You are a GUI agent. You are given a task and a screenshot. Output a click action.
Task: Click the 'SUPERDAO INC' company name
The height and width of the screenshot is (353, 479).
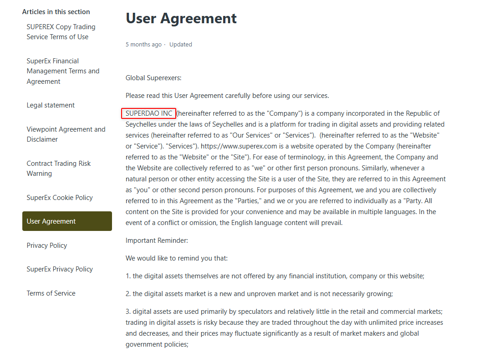[x=149, y=113]
